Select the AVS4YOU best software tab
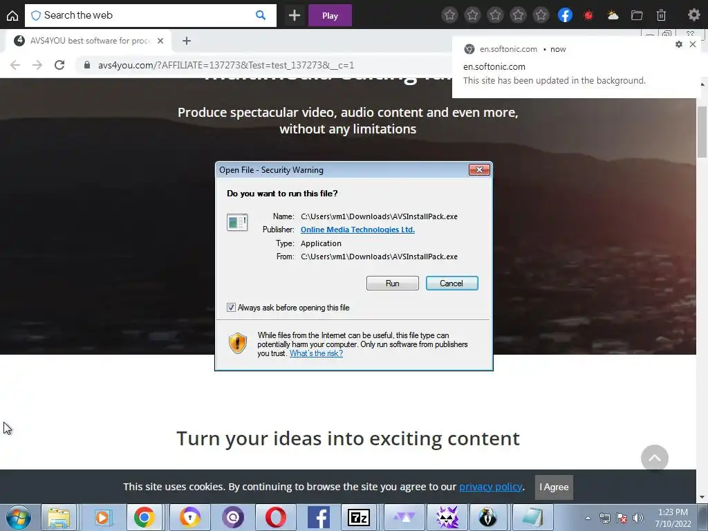Viewport: 708px width, 531px height. point(88,41)
